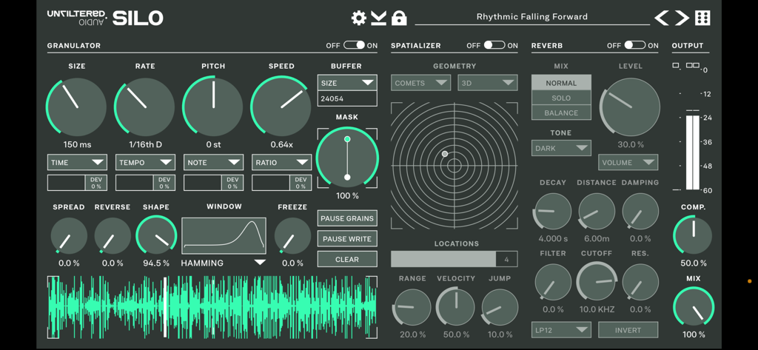Open the LP12 filter type dropdown
The height and width of the screenshot is (350, 758).
tap(560, 330)
